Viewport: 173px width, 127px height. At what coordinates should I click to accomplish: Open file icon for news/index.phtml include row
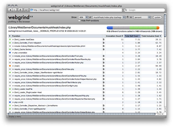point(104,46)
